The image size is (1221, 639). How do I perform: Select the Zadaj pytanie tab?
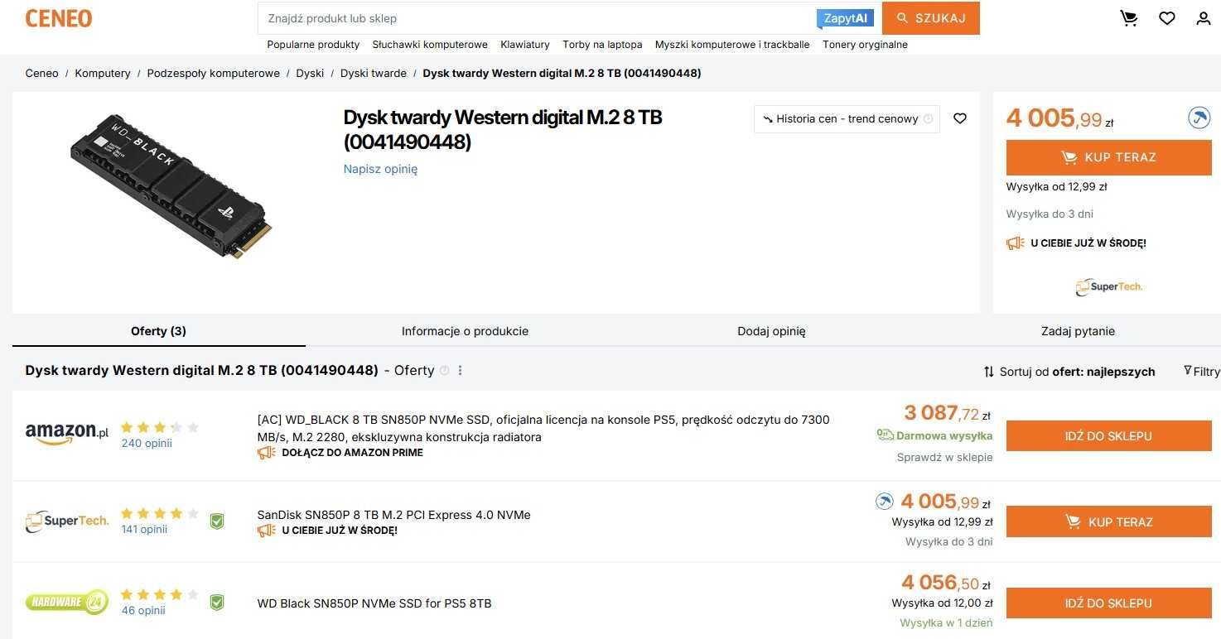[1078, 331]
